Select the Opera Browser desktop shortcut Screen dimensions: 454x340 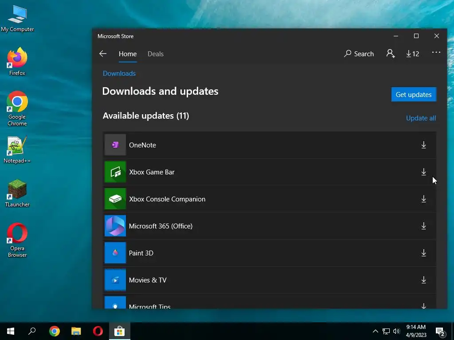coord(17,240)
